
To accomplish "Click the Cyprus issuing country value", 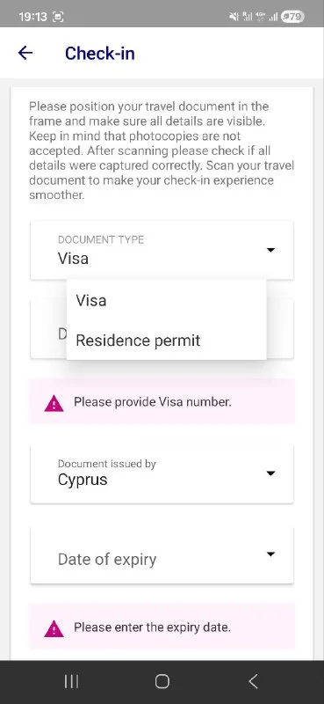I will pos(83,480).
